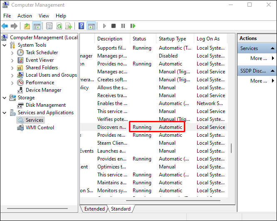Click the Up One Level folder icon
This screenshot has width=277, height=221.
27,26
